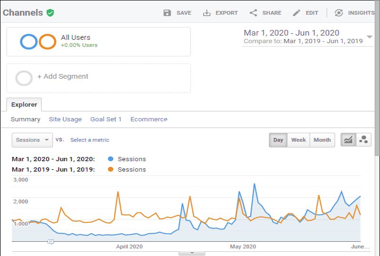The image size is (380, 256).
Task: Click the Export download icon
Action: [207, 13]
